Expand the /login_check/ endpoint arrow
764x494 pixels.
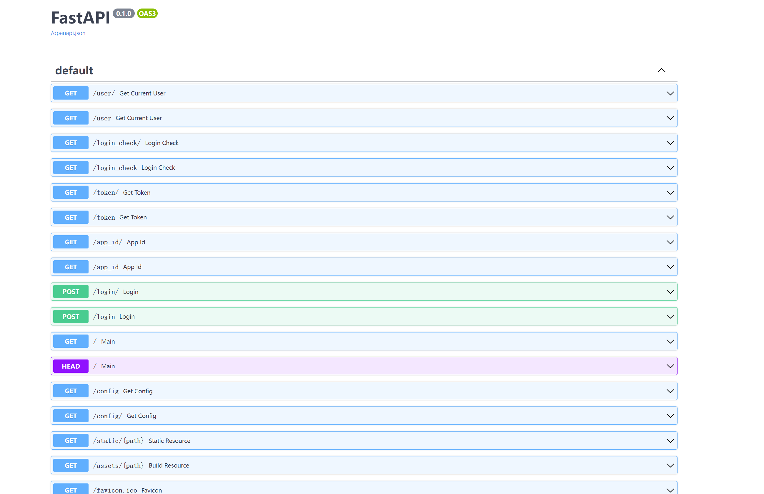(x=670, y=143)
